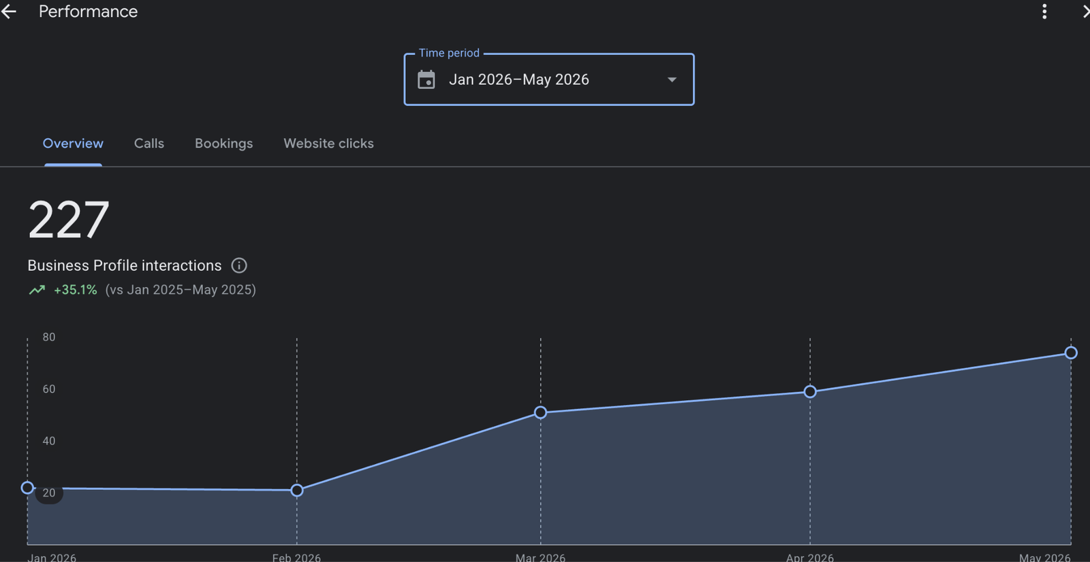This screenshot has height=562, width=1090.
Task: Click the calendar icon in Time period
Action: point(426,80)
